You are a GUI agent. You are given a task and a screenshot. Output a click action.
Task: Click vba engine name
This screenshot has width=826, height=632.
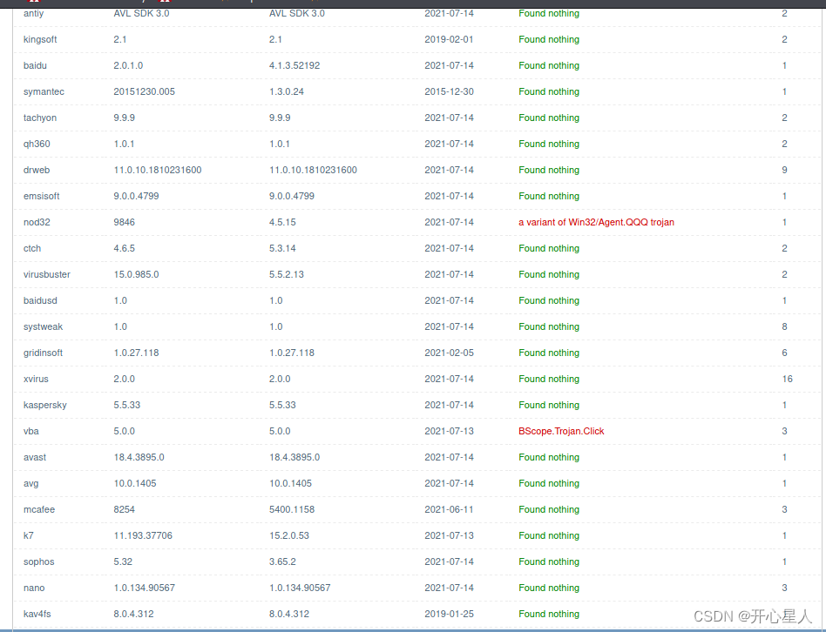click(x=31, y=432)
